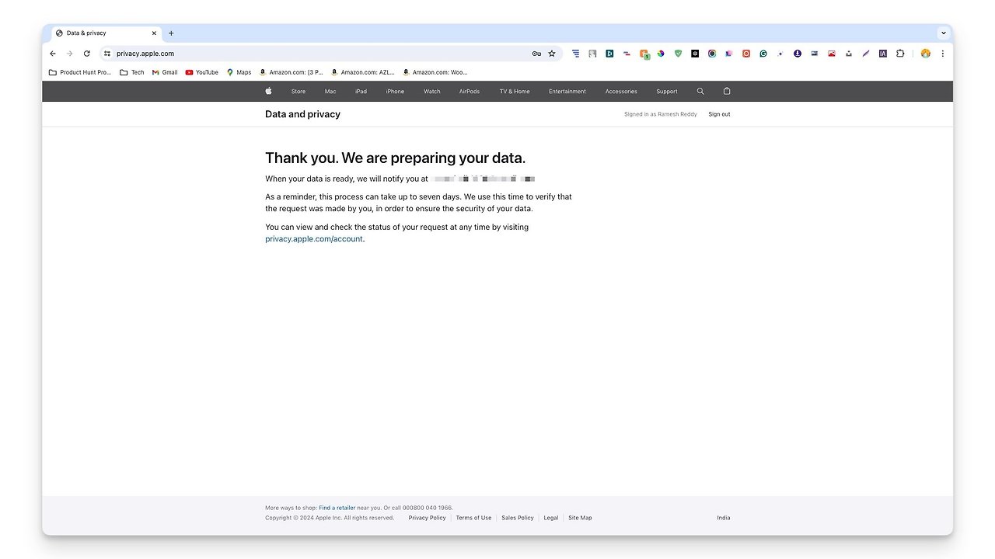Open the Amazon.com: AZL... bookmark
This screenshot has width=995, height=559.
(x=363, y=72)
